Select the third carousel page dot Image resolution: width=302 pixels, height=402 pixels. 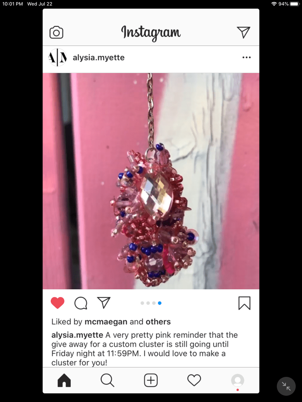coord(154,303)
